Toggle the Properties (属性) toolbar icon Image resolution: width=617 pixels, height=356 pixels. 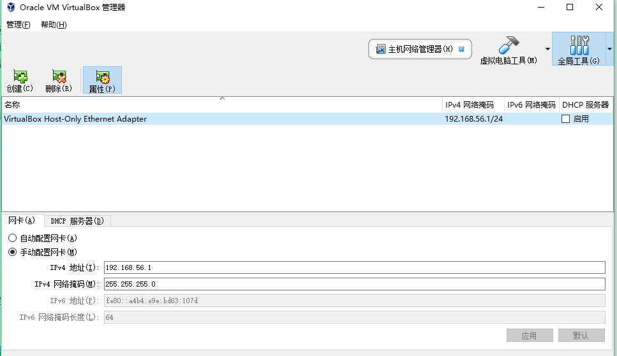102,80
